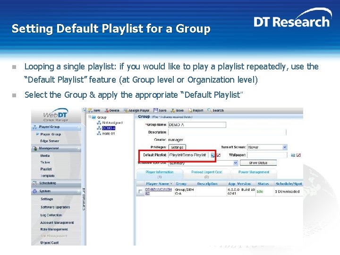The height and width of the screenshot is (255, 340).
Task: Open Role Management page
Action: click(54, 229)
